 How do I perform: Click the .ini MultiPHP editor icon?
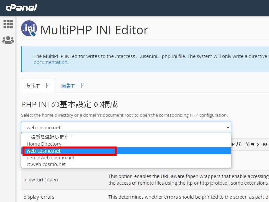[x=29, y=29]
